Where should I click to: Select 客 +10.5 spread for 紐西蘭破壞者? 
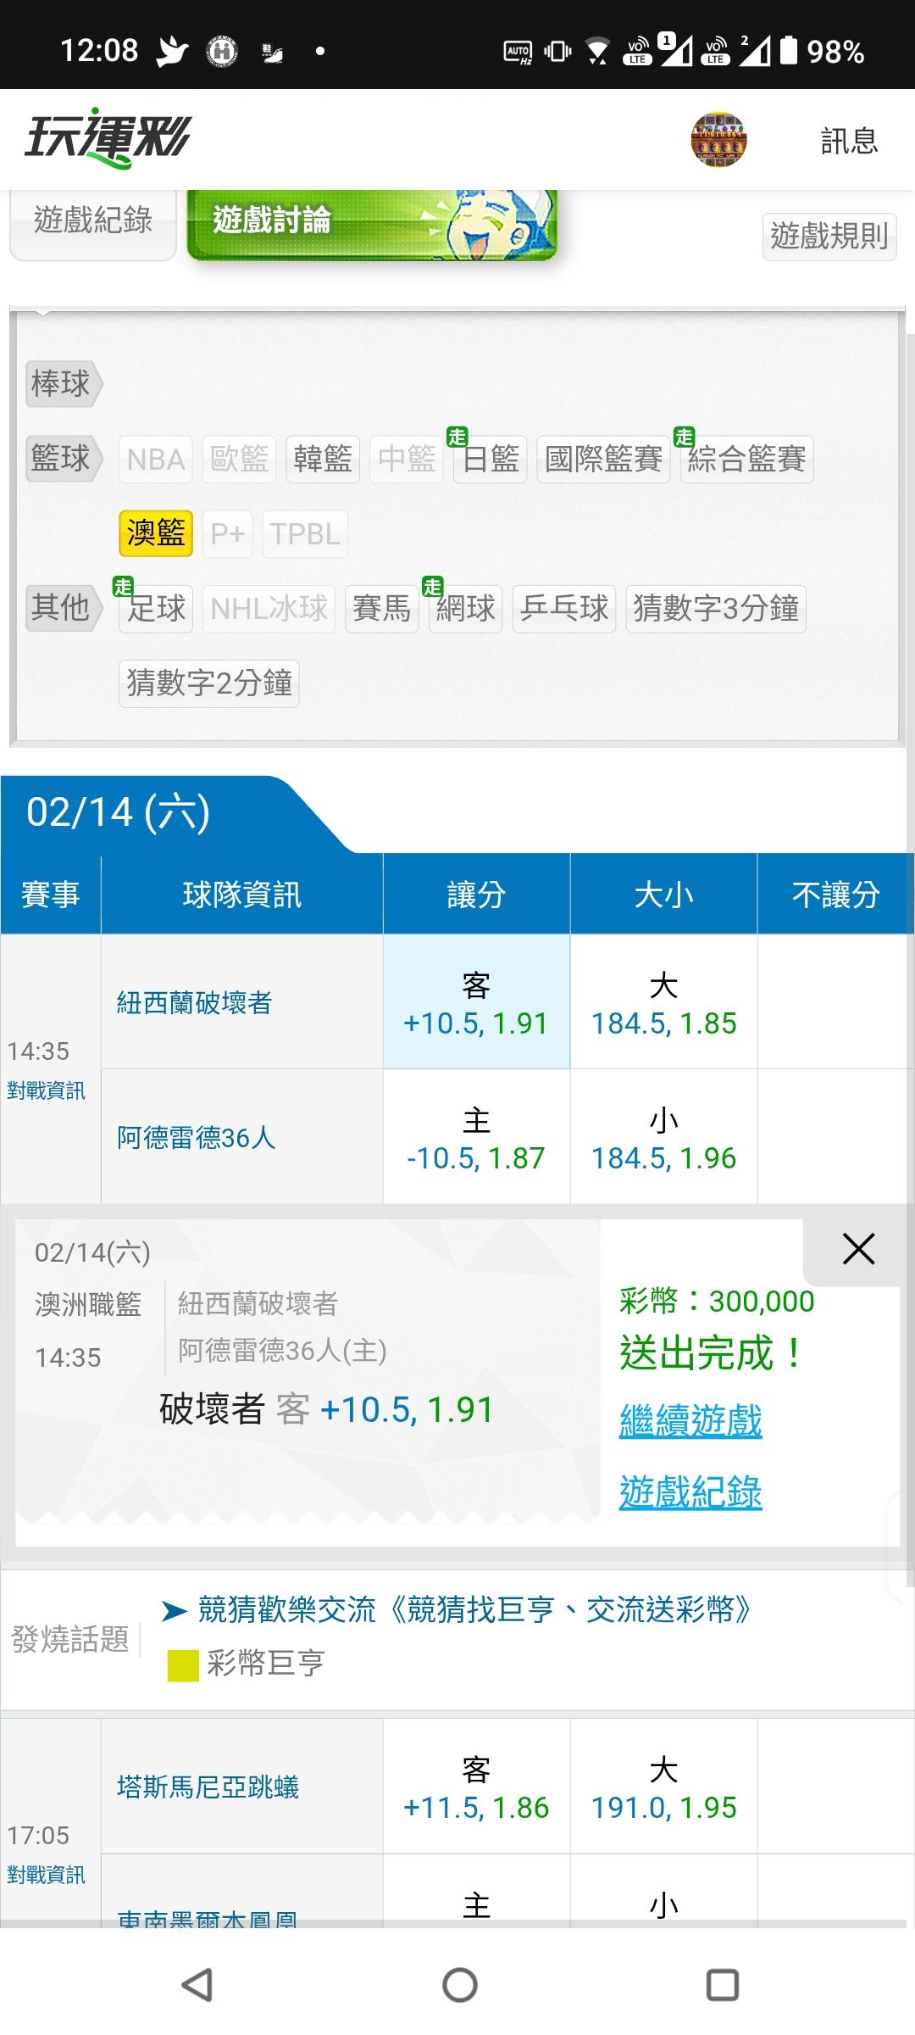click(x=476, y=1002)
